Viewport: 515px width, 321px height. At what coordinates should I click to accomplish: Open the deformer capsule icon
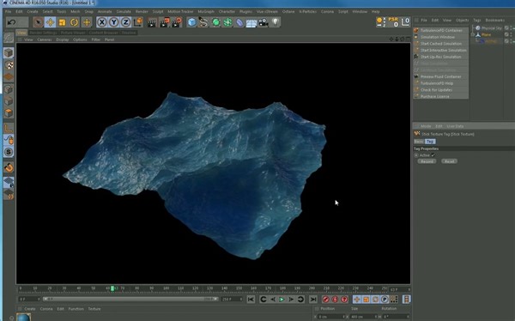click(239, 22)
